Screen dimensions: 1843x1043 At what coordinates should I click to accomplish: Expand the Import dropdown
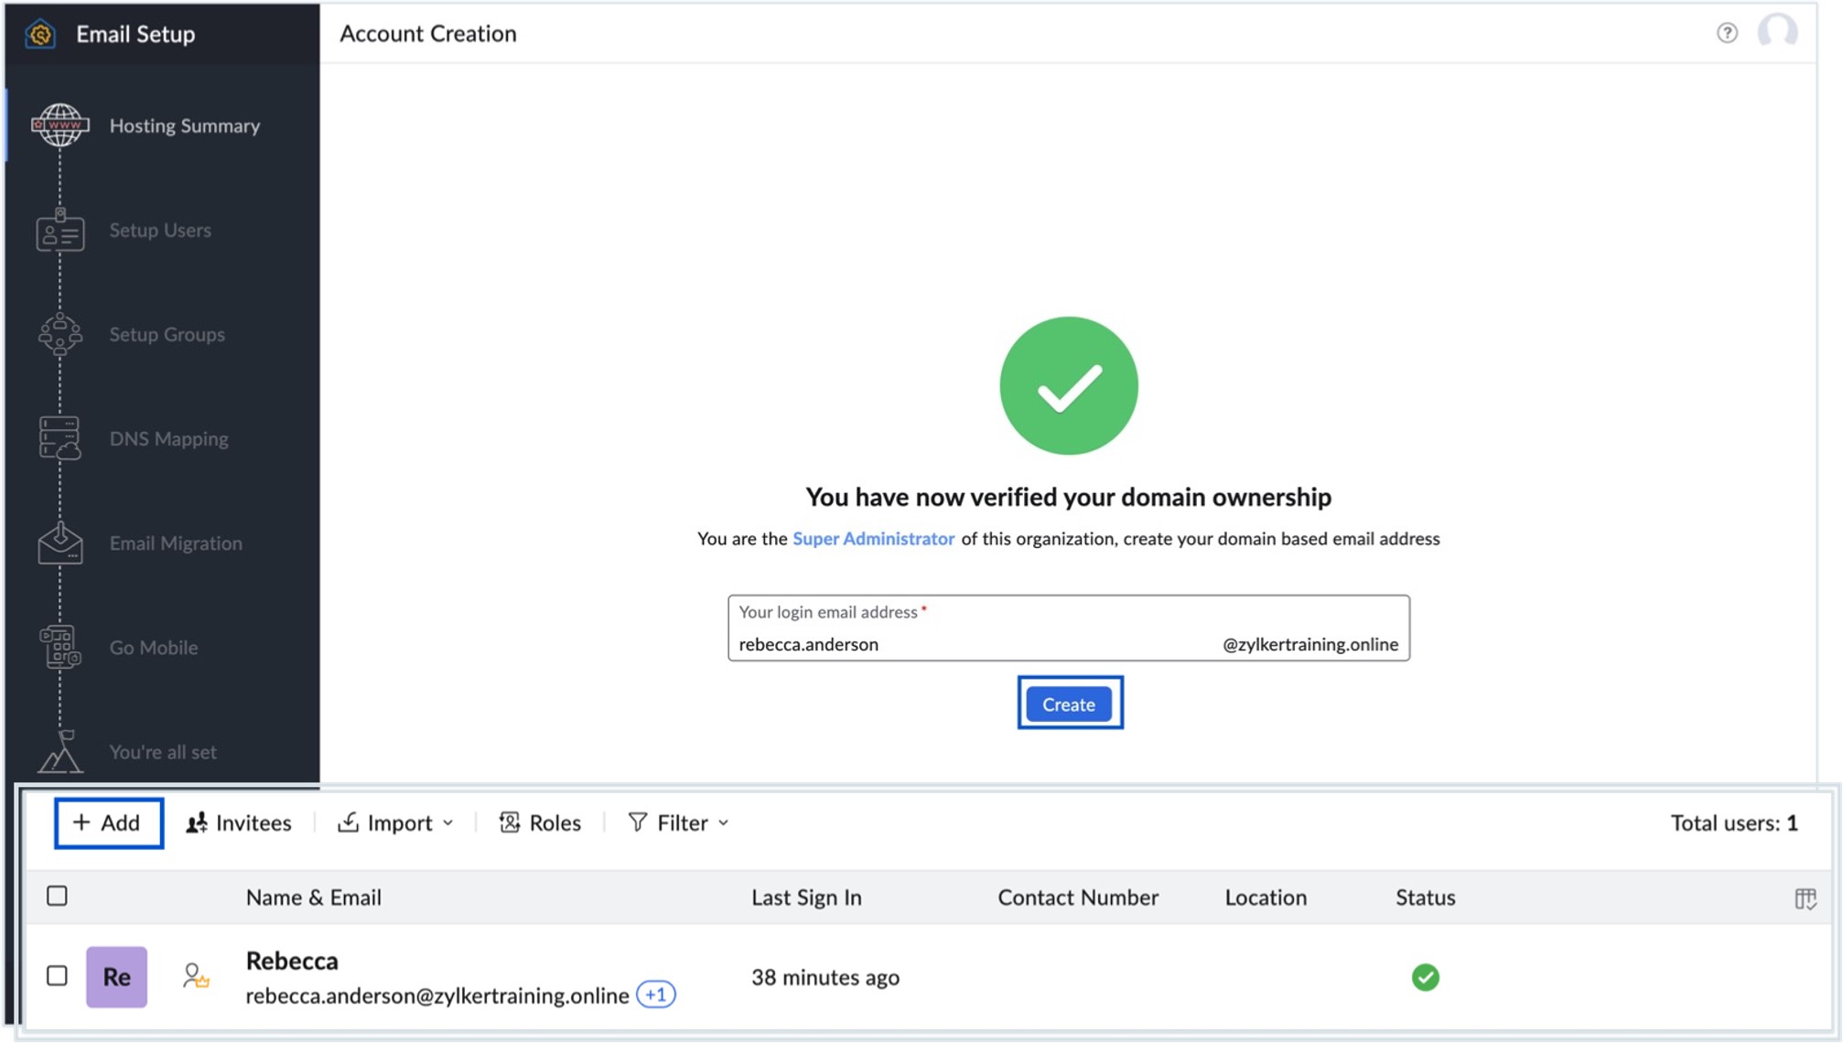tap(395, 823)
